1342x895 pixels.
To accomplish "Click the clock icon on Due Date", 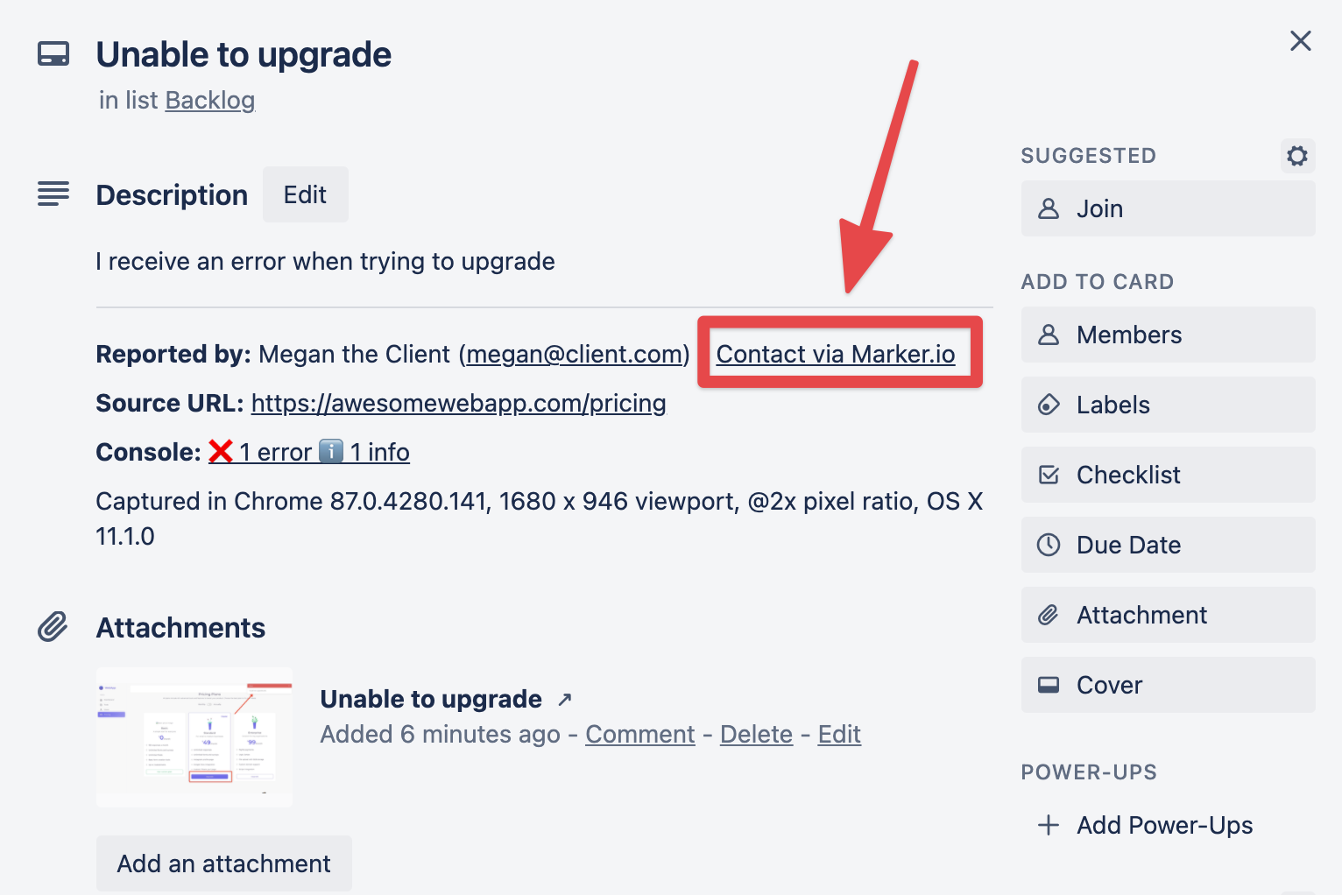I will [x=1049, y=545].
